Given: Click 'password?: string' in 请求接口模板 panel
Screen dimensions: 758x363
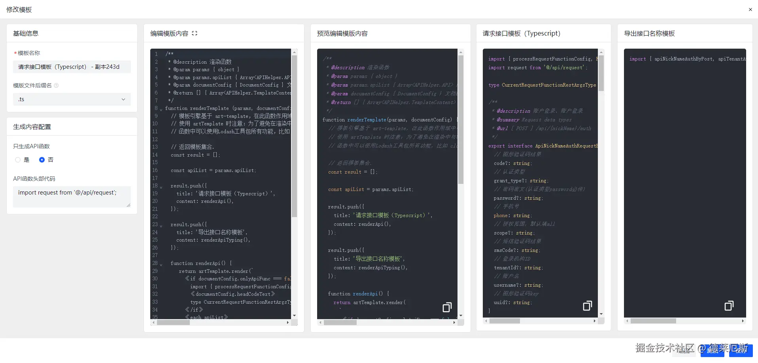Looking at the screenshot, I should 518,198.
